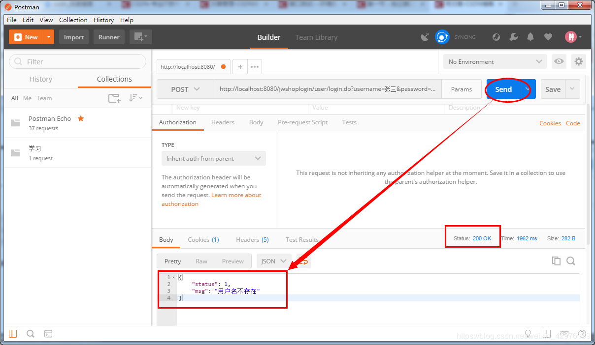Click the lightbulb icon in status bar
The image size is (595, 345).
(x=528, y=334)
